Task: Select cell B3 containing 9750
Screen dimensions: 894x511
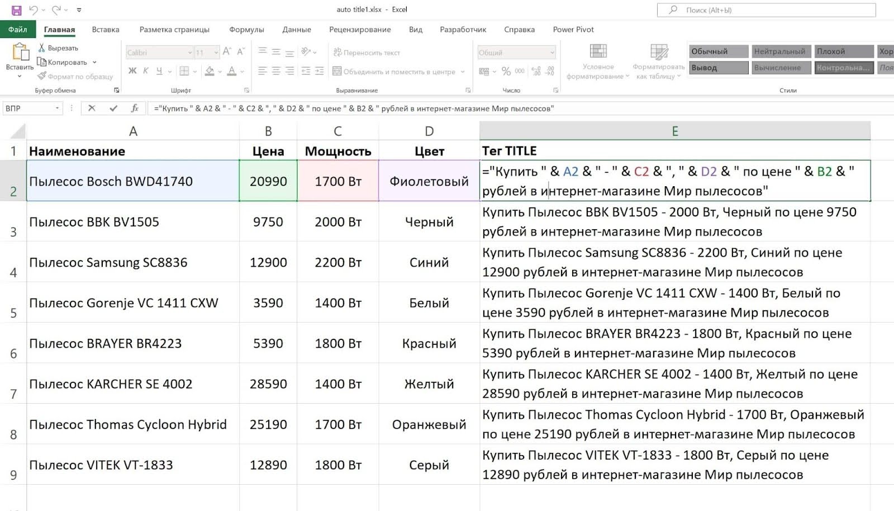Action: 268,221
